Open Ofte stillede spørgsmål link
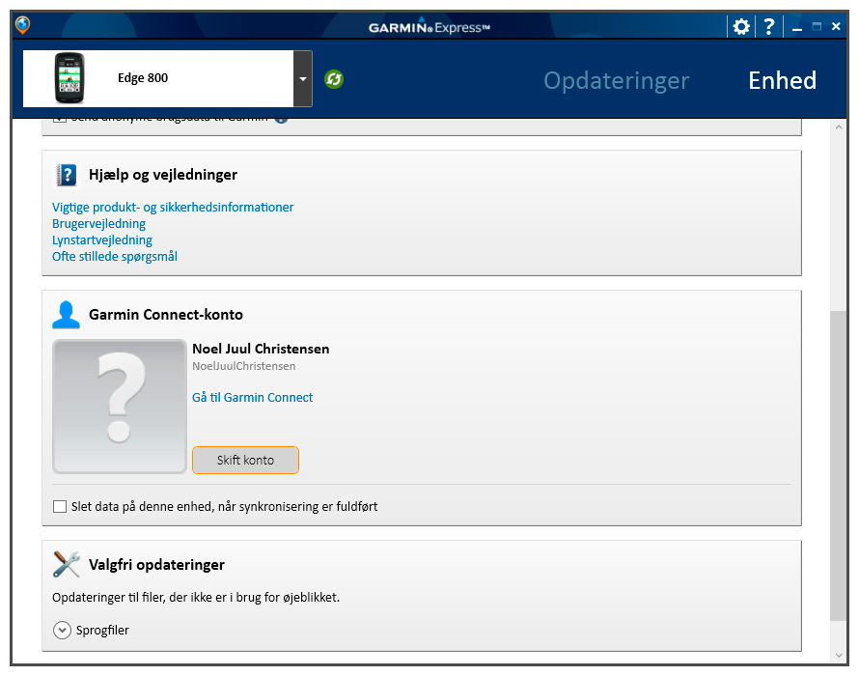The width and height of the screenshot is (859, 676). [x=115, y=257]
